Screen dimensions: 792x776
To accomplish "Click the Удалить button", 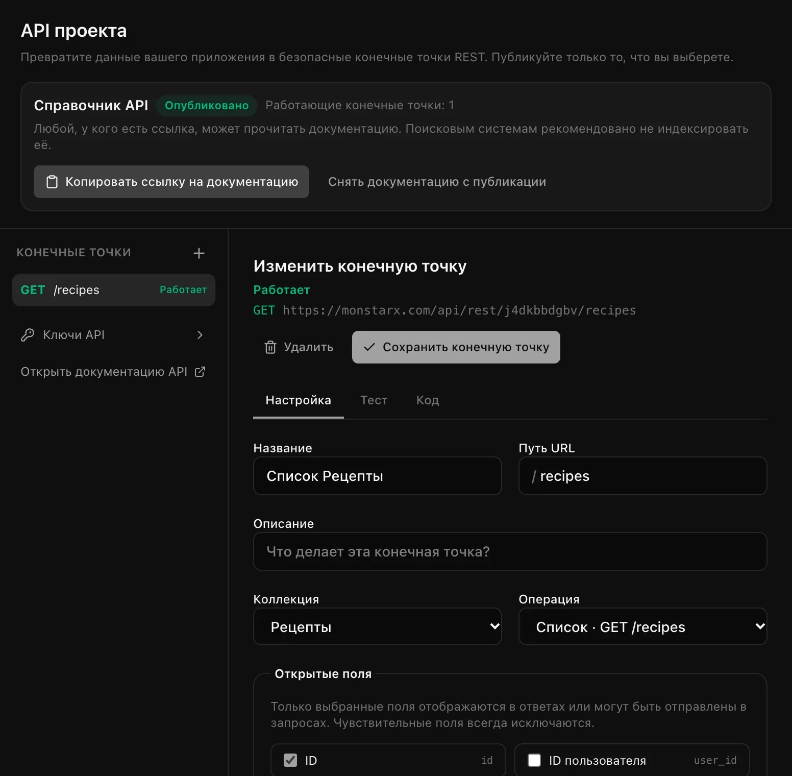I will pyautogui.click(x=299, y=347).
